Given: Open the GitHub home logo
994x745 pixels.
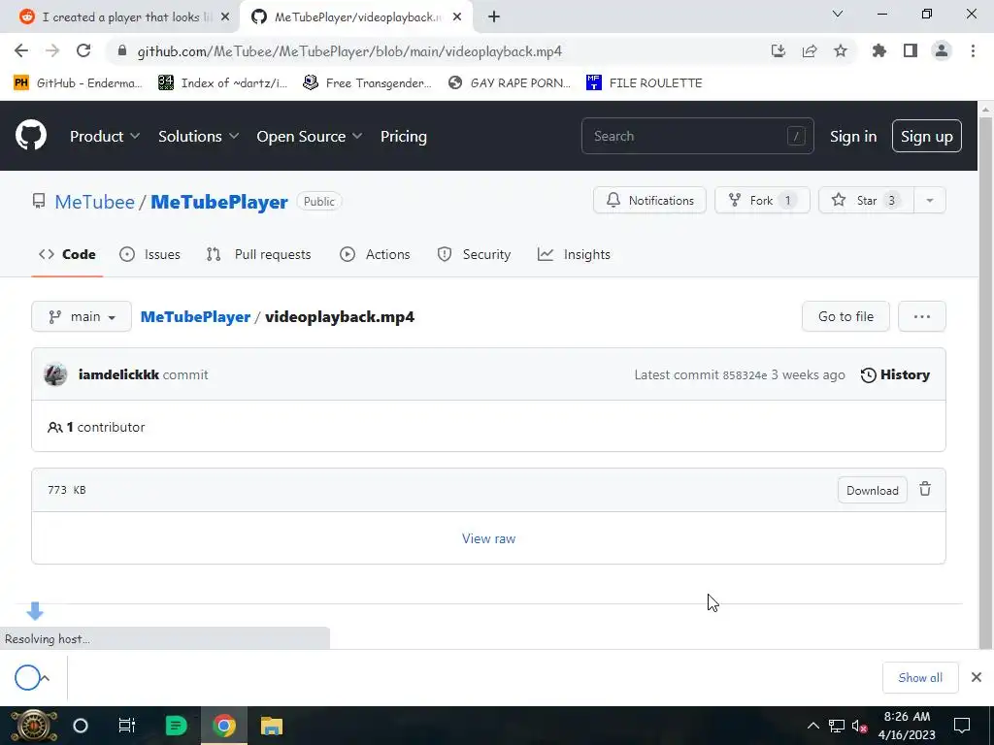Looking at the screenshot, I should point(31,135).
